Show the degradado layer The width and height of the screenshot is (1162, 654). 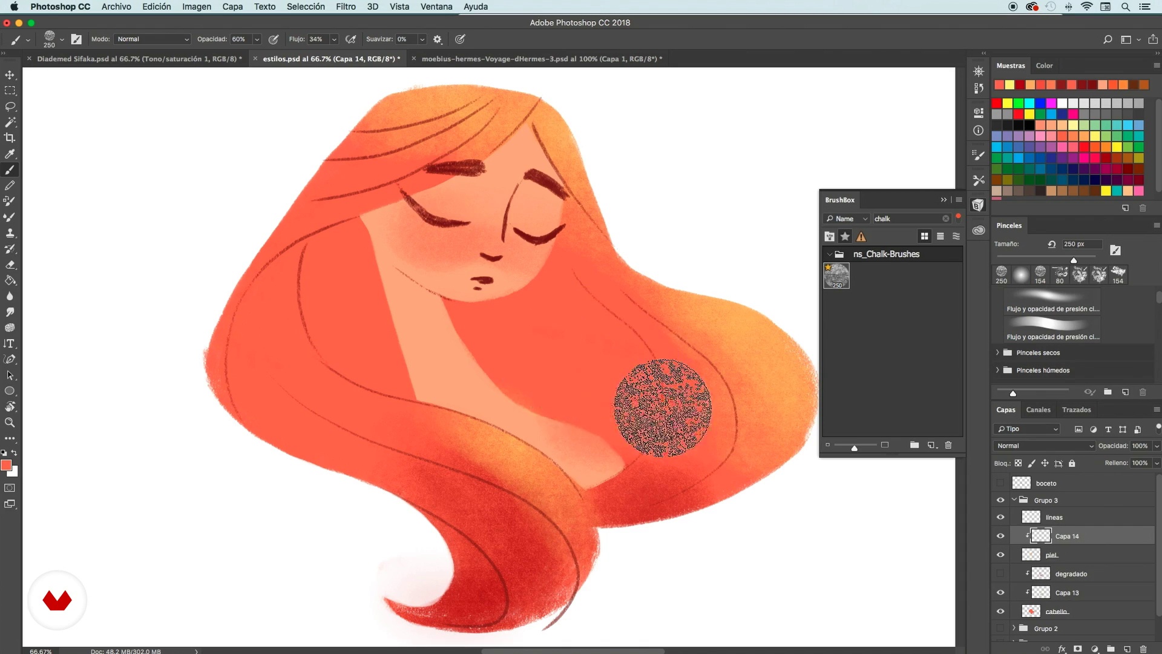(1000, 573)
